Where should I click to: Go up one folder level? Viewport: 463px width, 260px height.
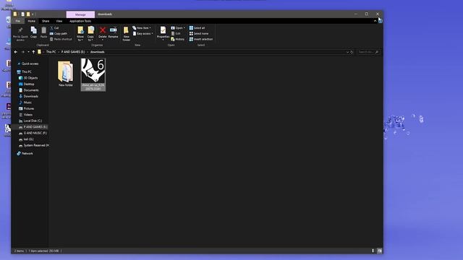point(33,52)
